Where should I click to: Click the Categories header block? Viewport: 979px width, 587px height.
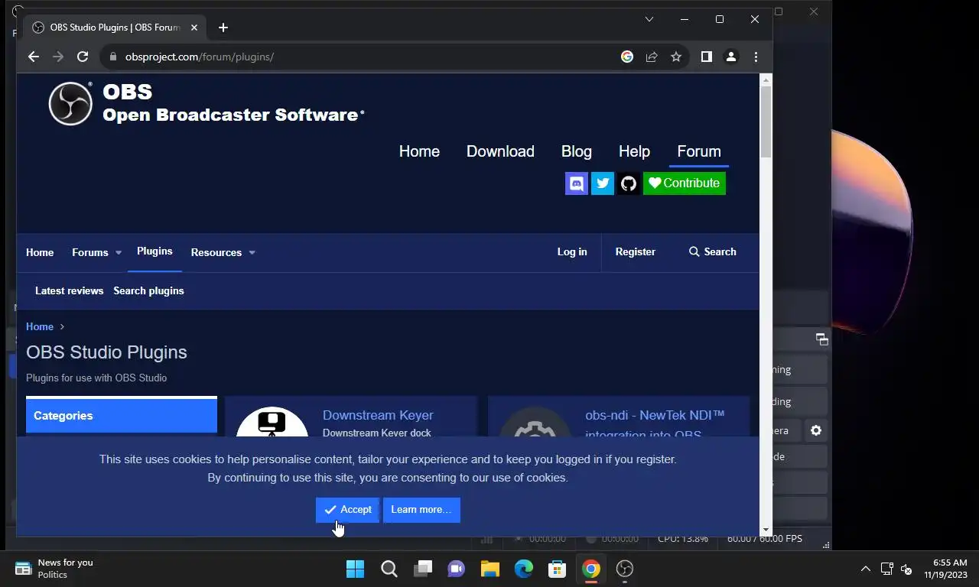point(122,415)
